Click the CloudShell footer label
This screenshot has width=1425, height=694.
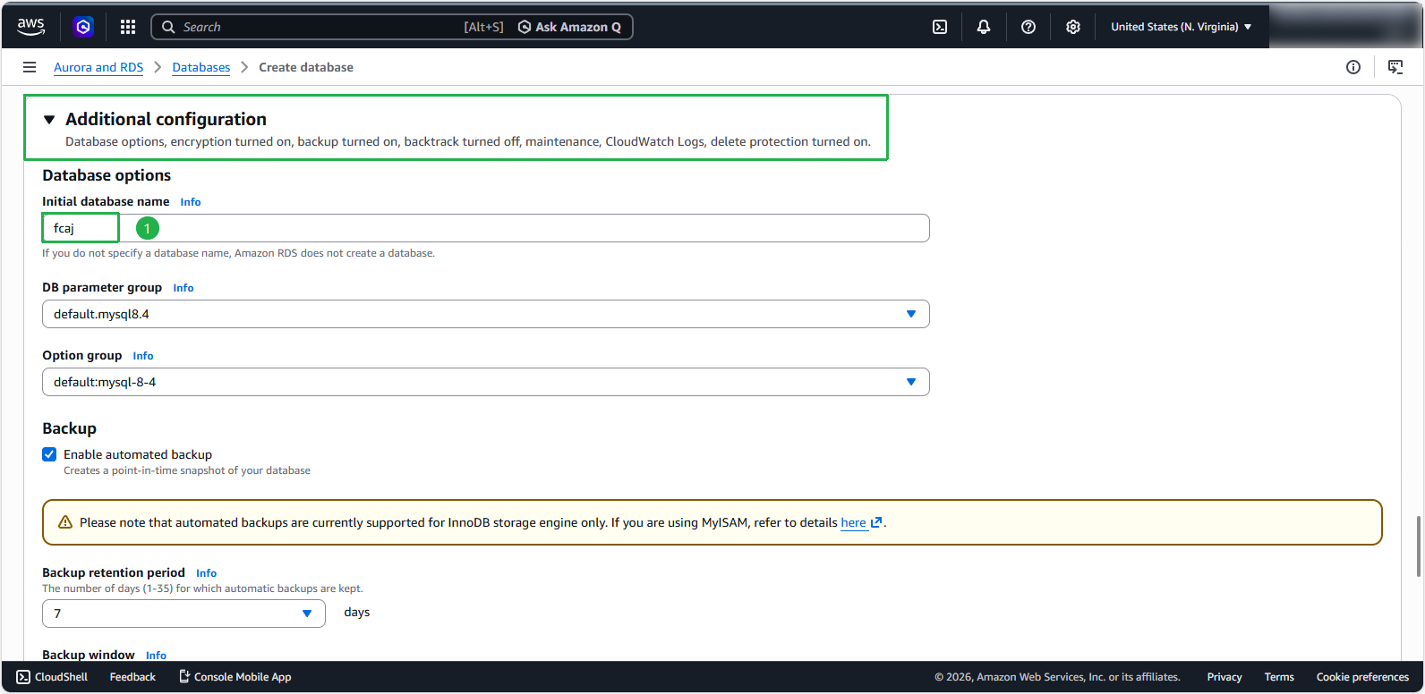tap(61, 677)
